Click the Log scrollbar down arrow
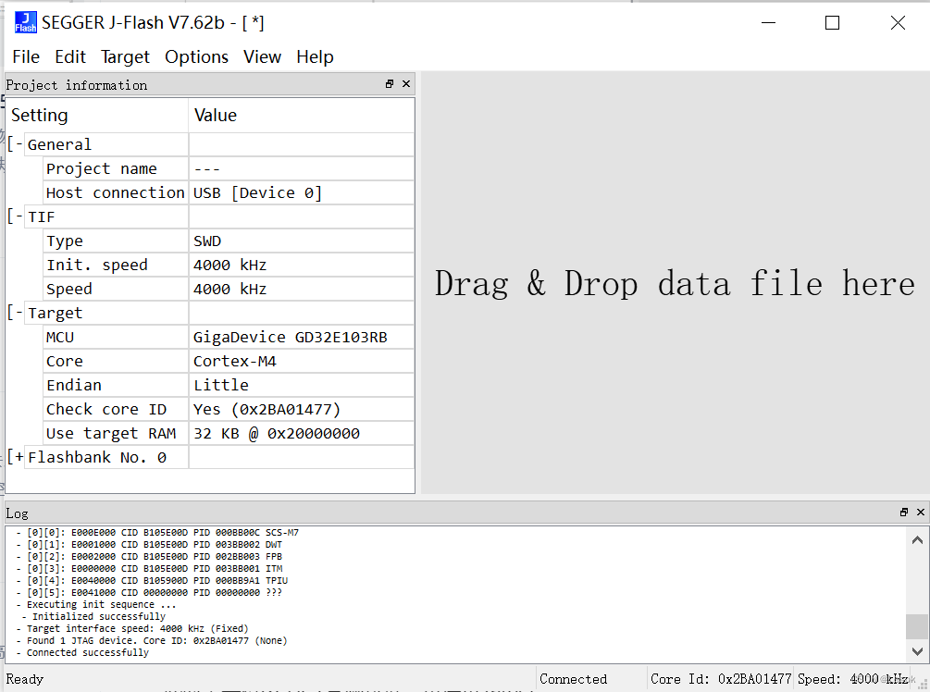 pos(917,651)
